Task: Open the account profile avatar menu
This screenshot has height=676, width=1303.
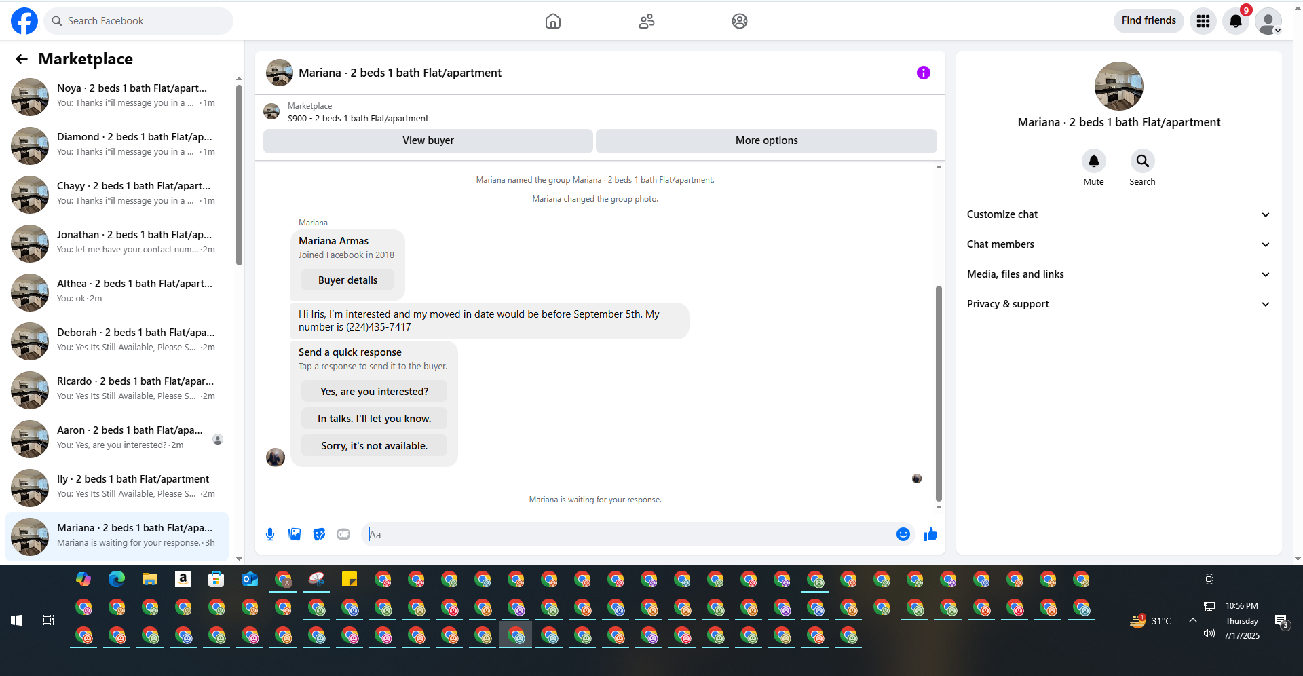Action: (1268, 21)
